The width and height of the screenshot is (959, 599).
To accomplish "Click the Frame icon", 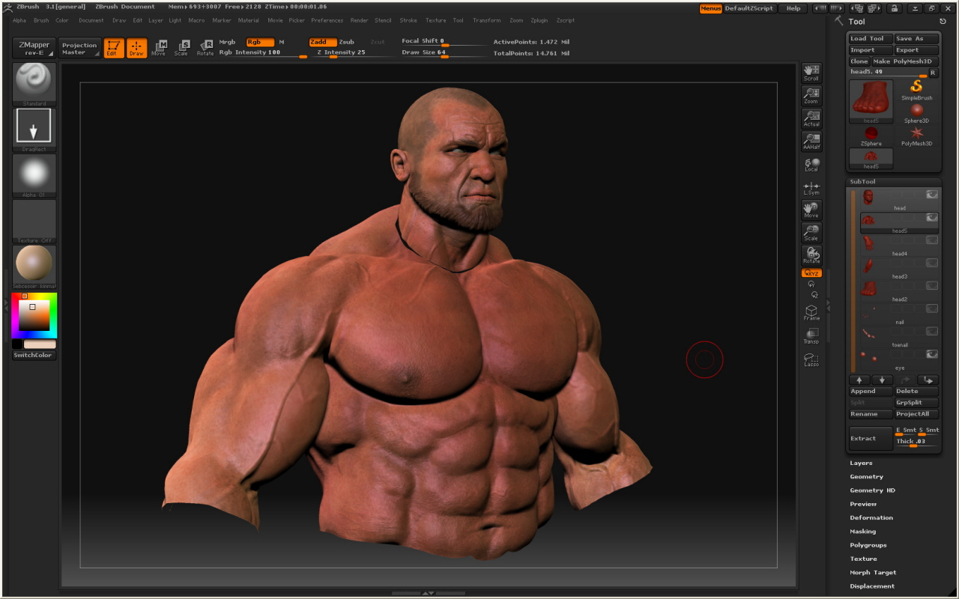I will point(811,312).
